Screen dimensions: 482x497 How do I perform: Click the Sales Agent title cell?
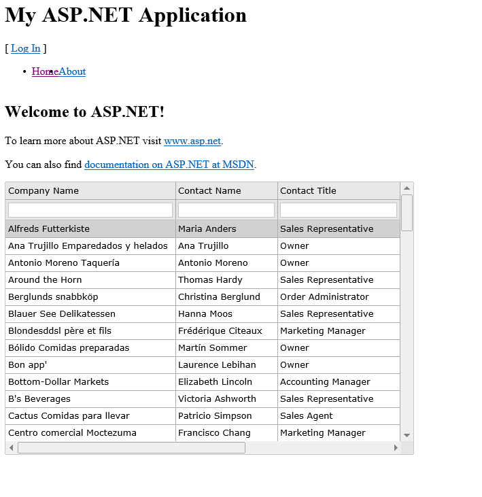pyautogui.click(x=339, y=416)
